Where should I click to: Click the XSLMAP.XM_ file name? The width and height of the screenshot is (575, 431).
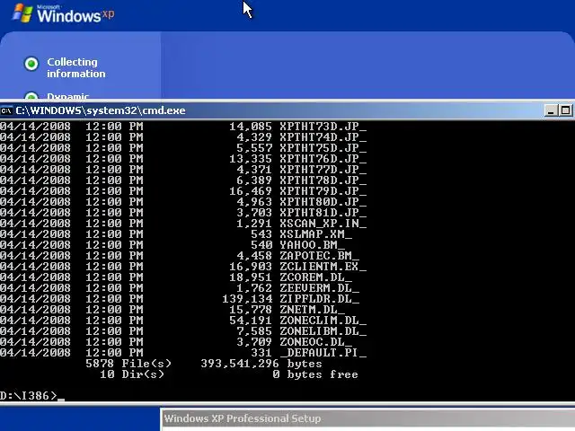click(x=316, y=234)
